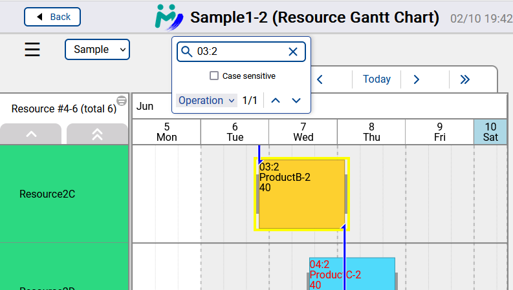Click the Today button

point(377,79)
